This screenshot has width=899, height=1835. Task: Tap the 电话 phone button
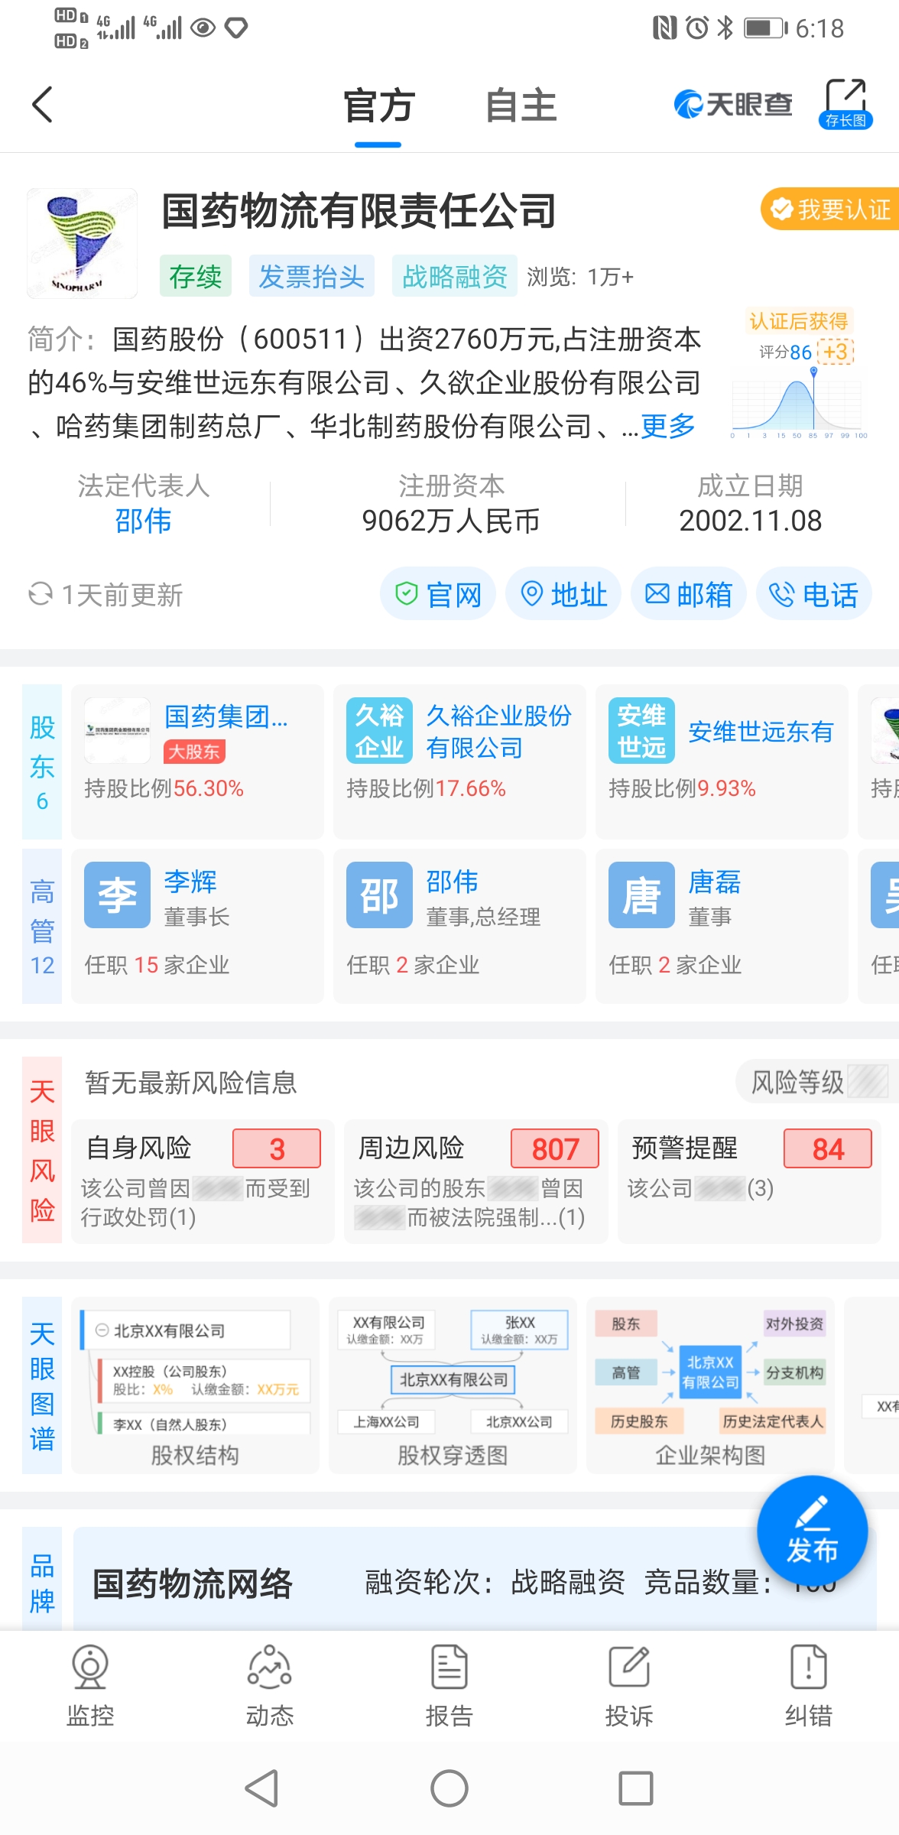tap(814, 594)
